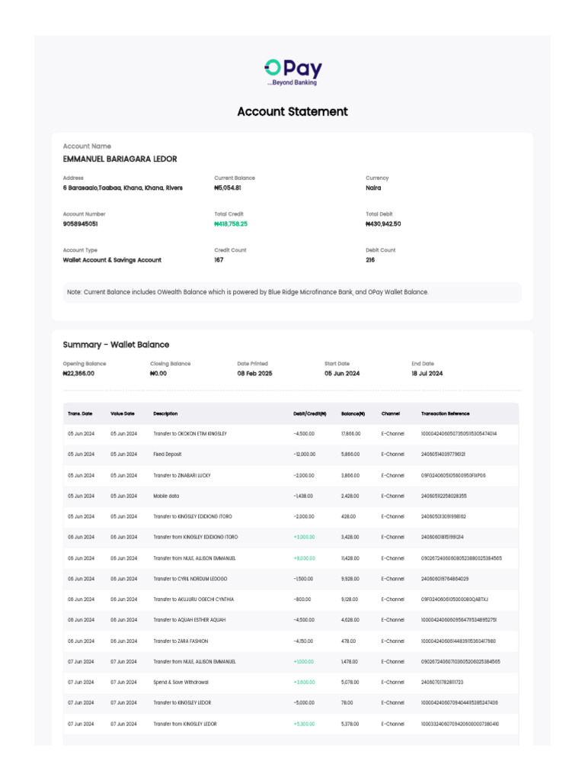Click the Summary - Wallet Balance heading

click(x=116, y=345)
